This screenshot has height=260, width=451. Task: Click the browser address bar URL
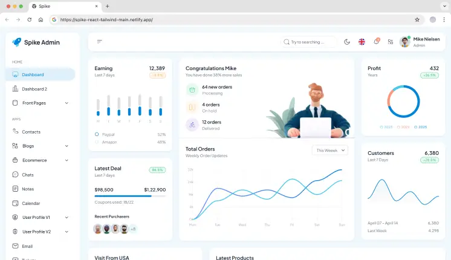point(106,19)
